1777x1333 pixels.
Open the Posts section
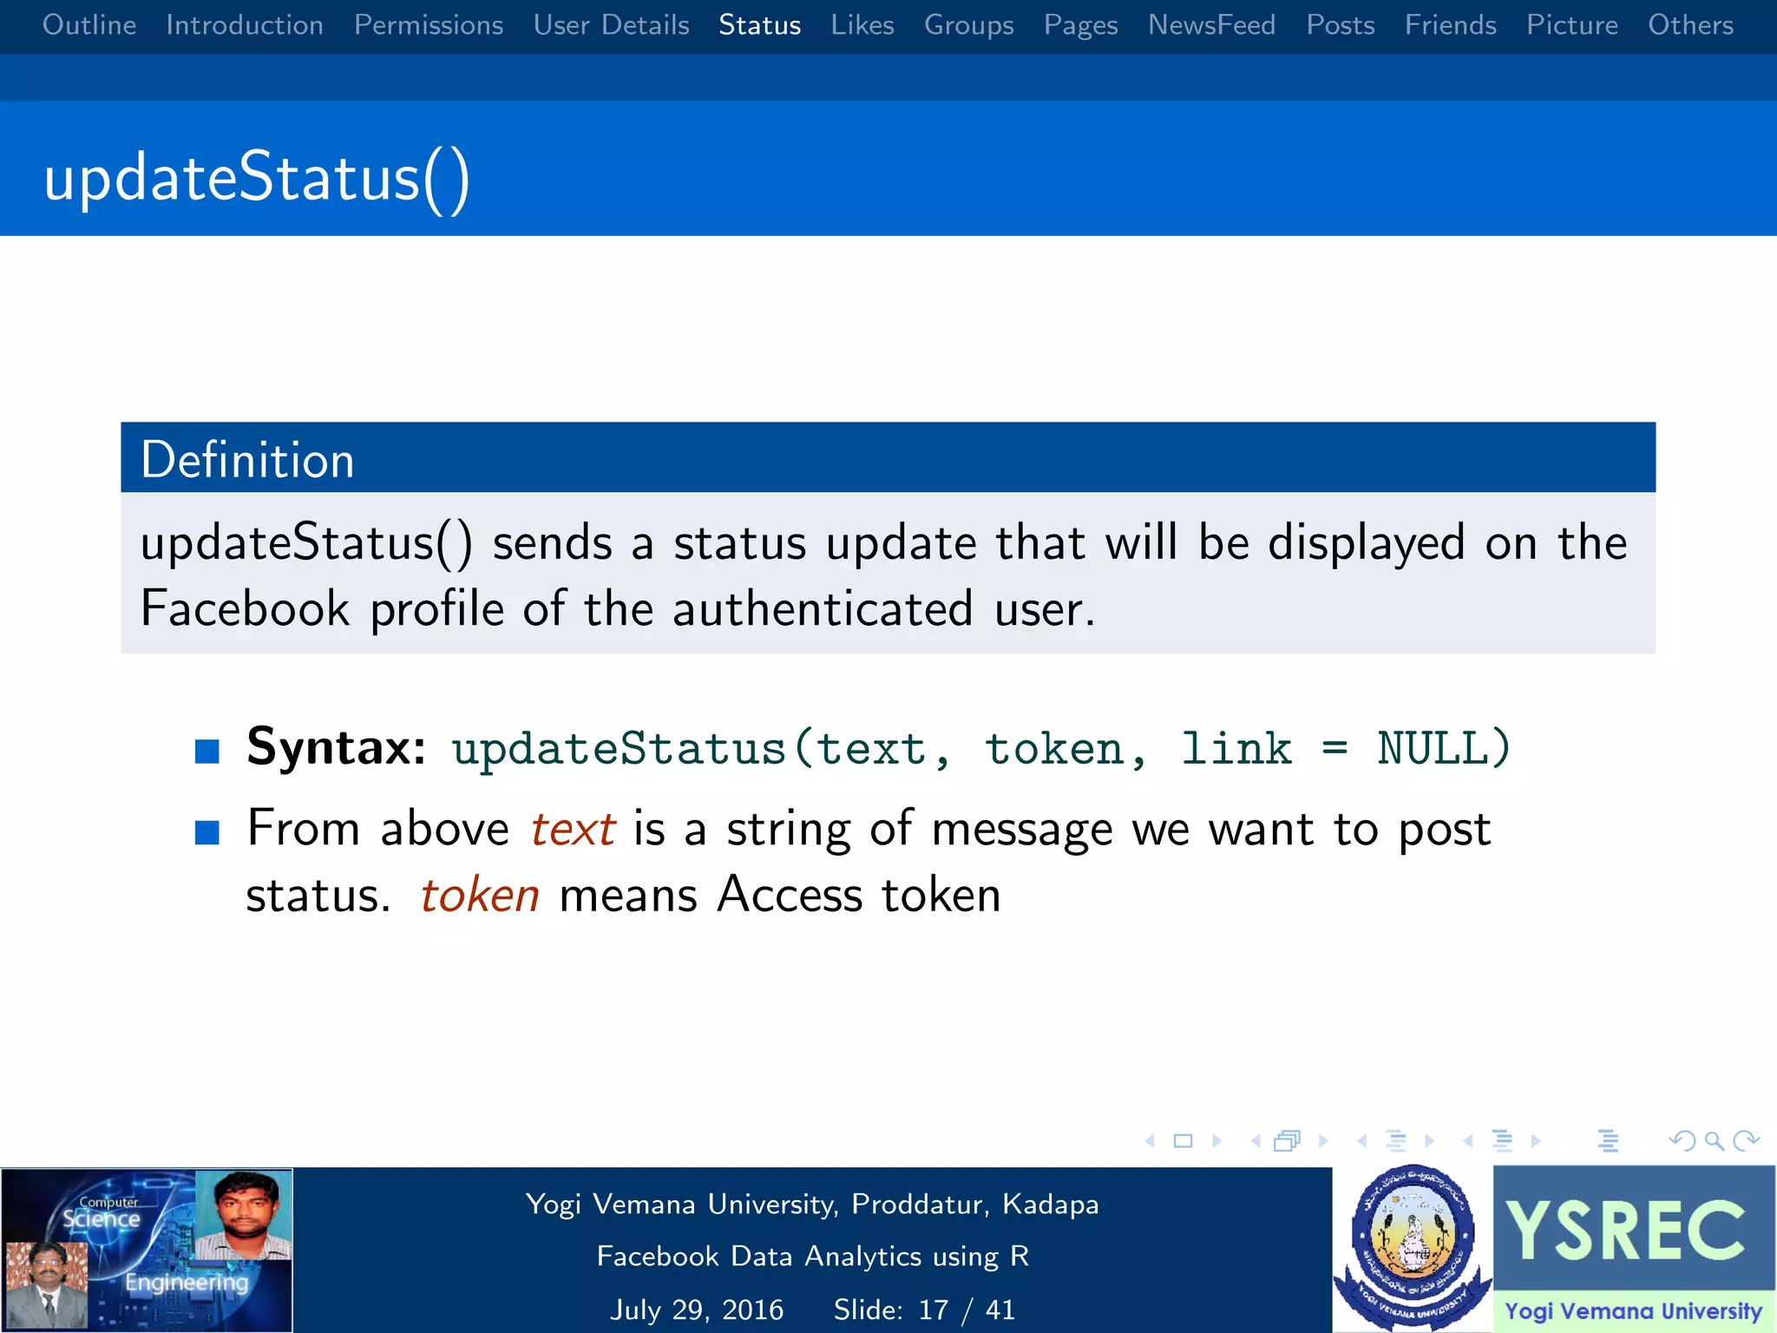coord(1341,25)
